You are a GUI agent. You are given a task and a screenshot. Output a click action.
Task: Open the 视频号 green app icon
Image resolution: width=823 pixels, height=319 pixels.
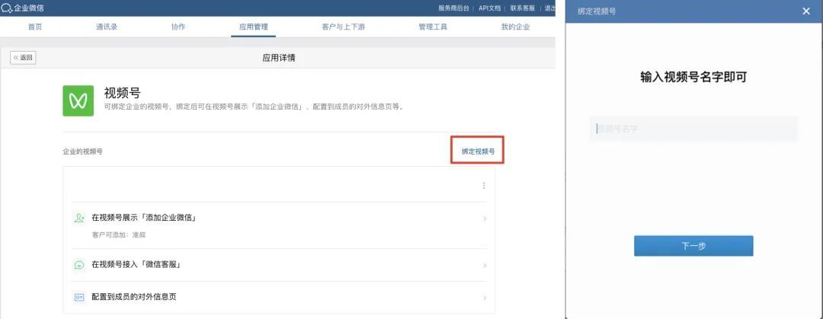coord(78,100)
